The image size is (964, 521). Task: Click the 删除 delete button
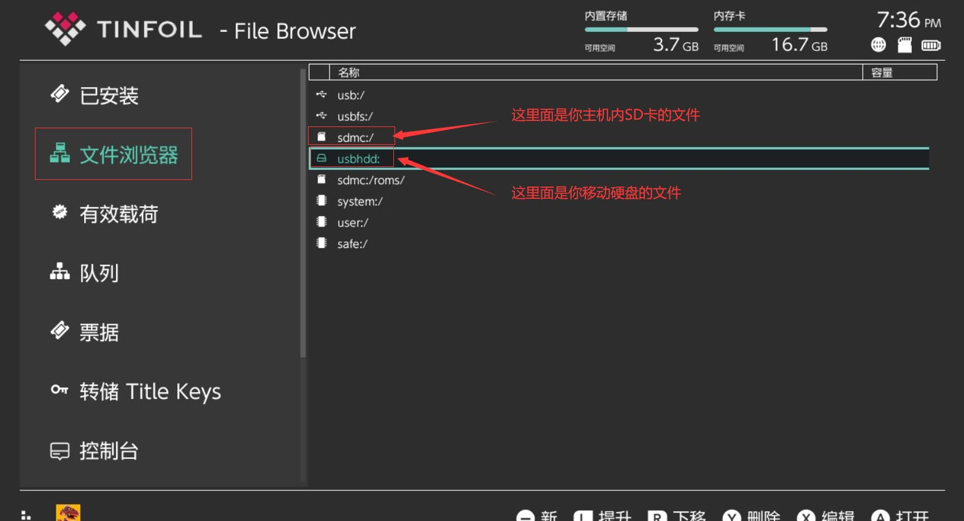[752, 515]
